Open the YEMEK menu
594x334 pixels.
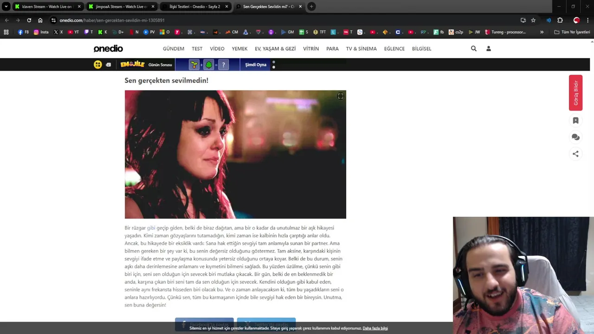tap(239, 49)
